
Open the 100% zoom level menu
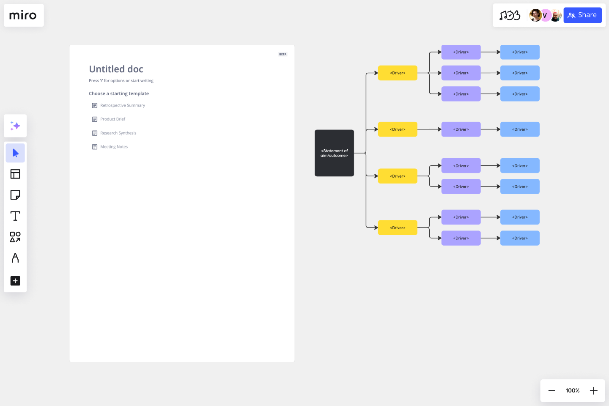pos(573,391)
